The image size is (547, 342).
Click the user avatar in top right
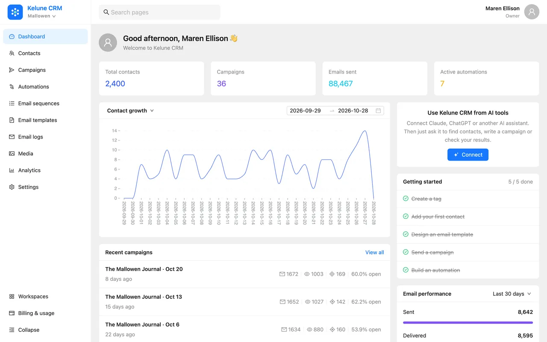(x=532, y=12)
